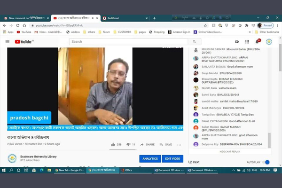Viewport: 282px width, 188px height.
Task: Dislike the video with thumbs down
Action: (x=128, y=145)
